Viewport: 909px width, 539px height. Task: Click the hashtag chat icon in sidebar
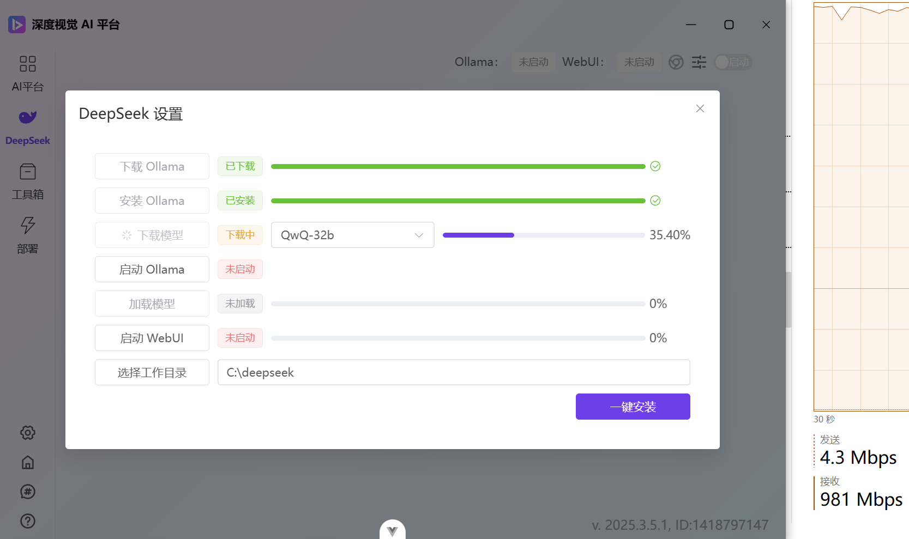point(28,492)
